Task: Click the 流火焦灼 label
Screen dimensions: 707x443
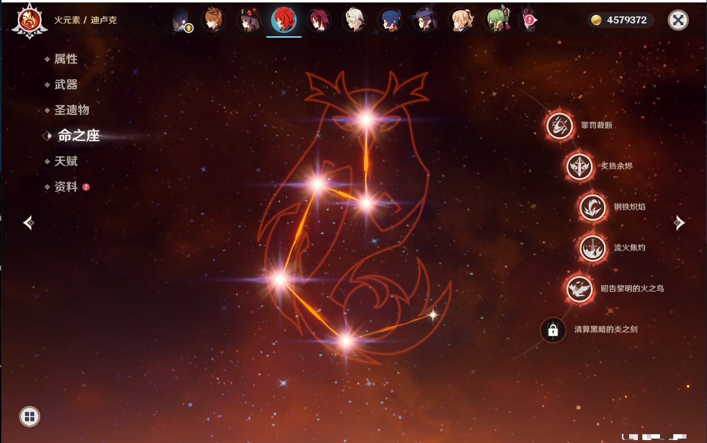Action: [x=630, y=248]
